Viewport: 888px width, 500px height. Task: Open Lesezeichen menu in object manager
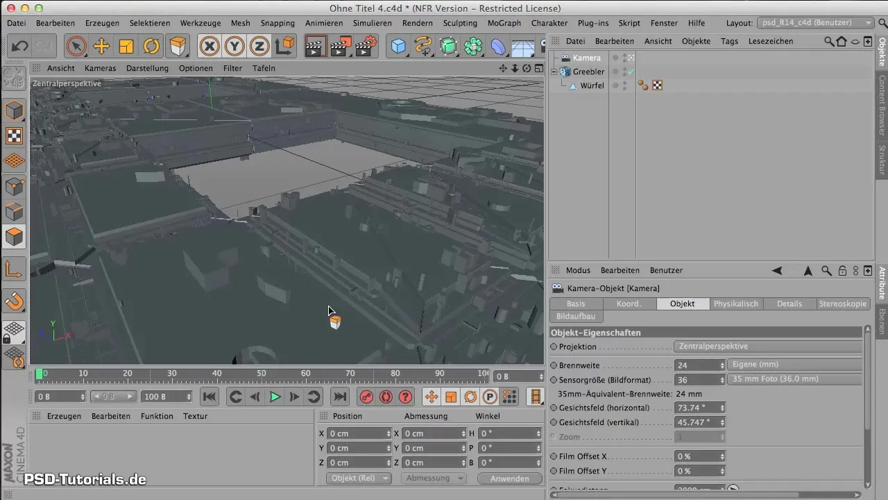[x=771, y=41]
